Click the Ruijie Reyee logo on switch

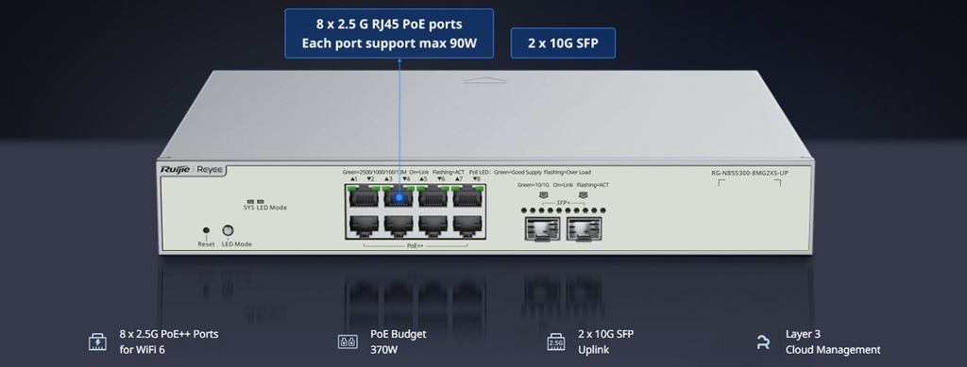point(192,169)
